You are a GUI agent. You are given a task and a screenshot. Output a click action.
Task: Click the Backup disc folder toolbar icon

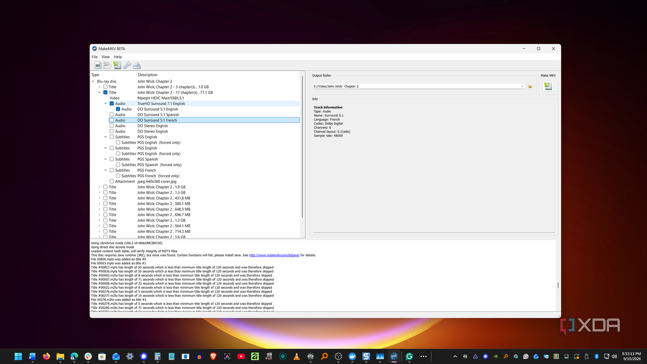[x=107, y=65]
